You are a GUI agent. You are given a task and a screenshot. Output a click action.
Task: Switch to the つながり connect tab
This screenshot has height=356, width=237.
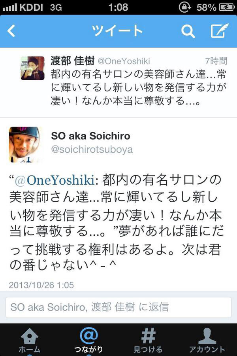point(88,340)
